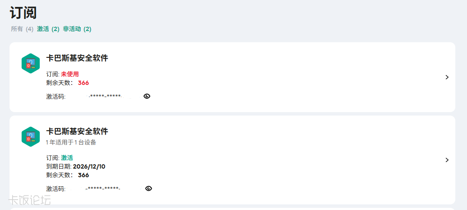Click masked activation code in active subscription

tap(104, 189)
